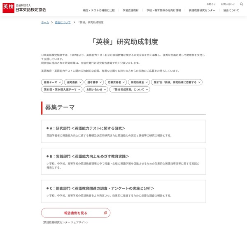Open the お問い合わせ link in top bar
This screenshot has width=247, height=229.
tap(228, 4)
